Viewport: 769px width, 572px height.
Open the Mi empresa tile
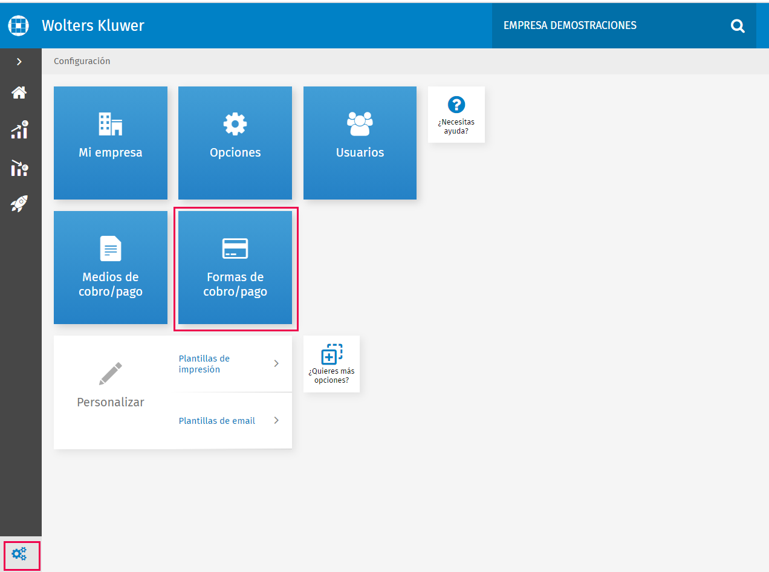click(x=111, y=143)
